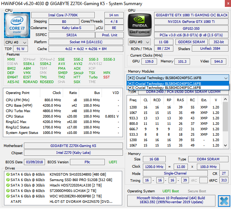
Task: Click the RAS column header in timings table
Action: coord(181,100)
